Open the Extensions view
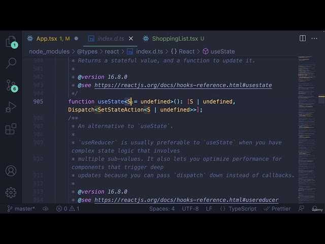The width and height of the screenshot is (325, 244). click(11, 129)
